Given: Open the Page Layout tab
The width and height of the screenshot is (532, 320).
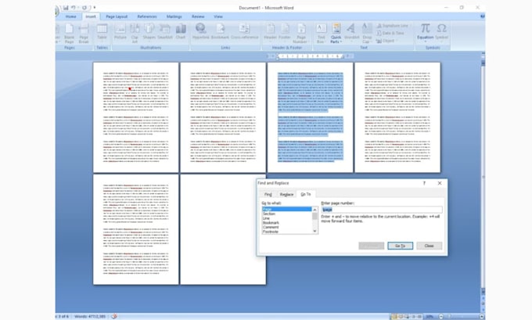Looking at the screenshot, I should point(117,16).
